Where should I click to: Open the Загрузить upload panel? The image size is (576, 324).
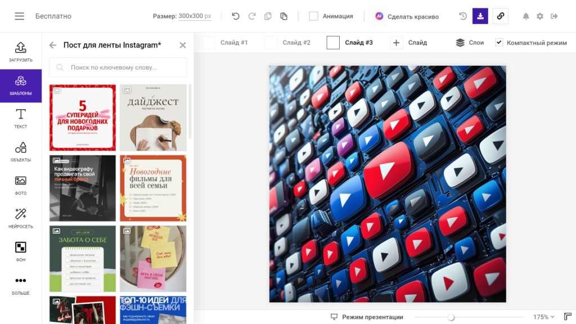point(21,52)
